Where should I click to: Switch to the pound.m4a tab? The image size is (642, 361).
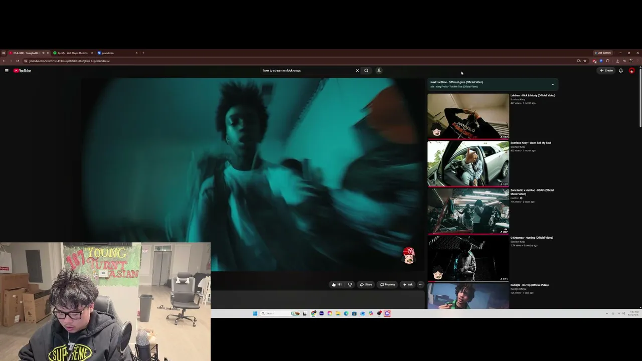pos(117,53)
